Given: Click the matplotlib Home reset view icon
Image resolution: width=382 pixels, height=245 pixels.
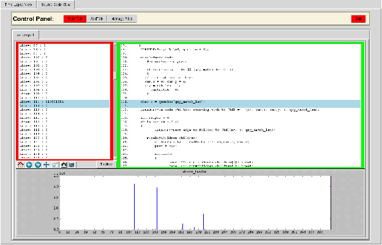Looking at the screenshot, I should point(21,165).
